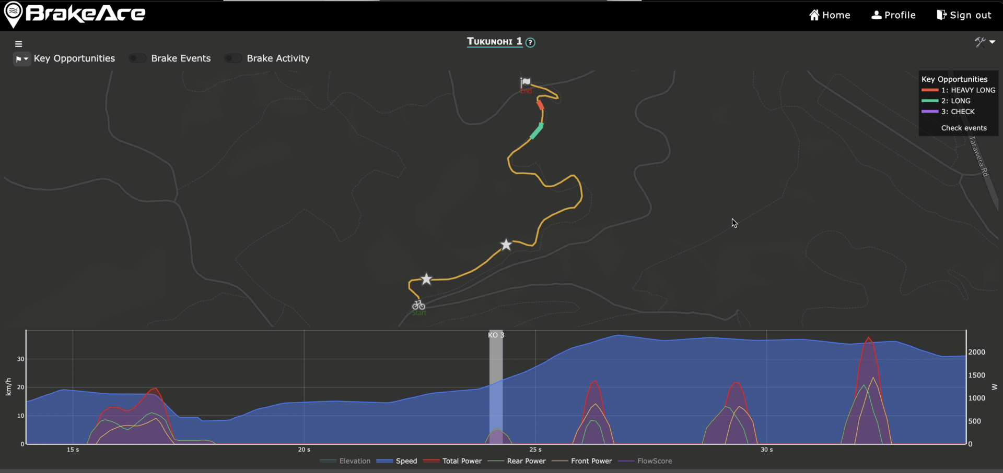
Task: Turn on the Brake Activity toggle
Action: click(233, 58)
